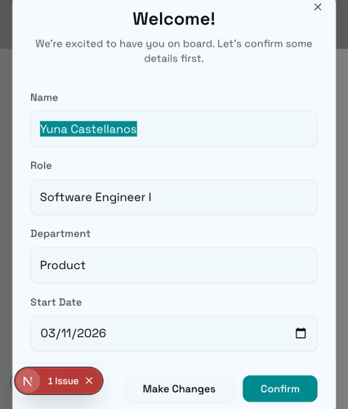Click empty space inside the Start Date field
The image size is (348, 409).
point(199,333)
